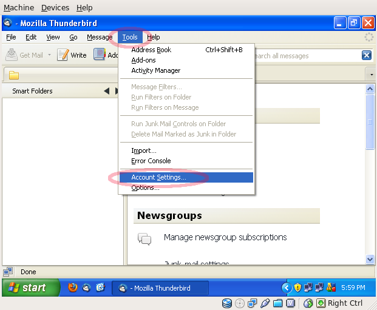377x310 pixels.
Task: Open Thunderbird's Help menu
Action: click(x=154, y=37)
